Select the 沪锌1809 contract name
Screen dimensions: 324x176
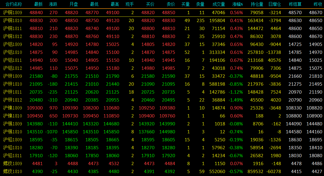tap(13, 76)
